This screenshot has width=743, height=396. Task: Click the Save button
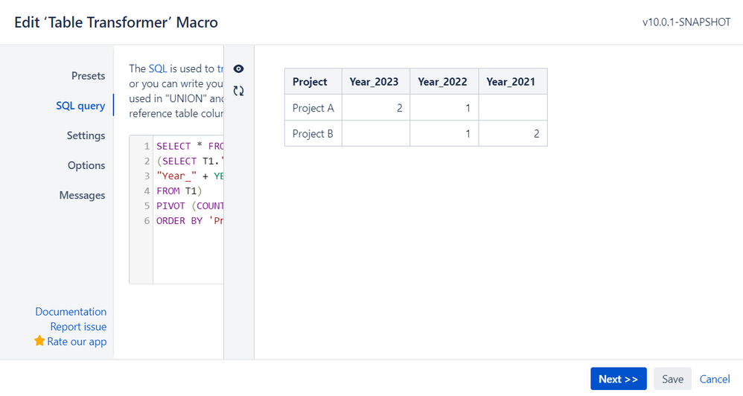[x=672, y=379]
